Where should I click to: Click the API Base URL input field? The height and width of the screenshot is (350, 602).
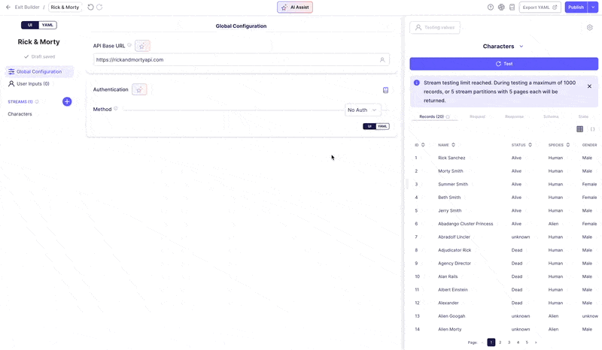click(x=241, y=60)
